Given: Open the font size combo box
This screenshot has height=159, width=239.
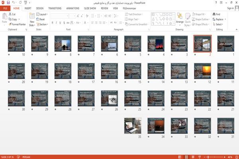Looking at the screenshot, I should (72, 16).
